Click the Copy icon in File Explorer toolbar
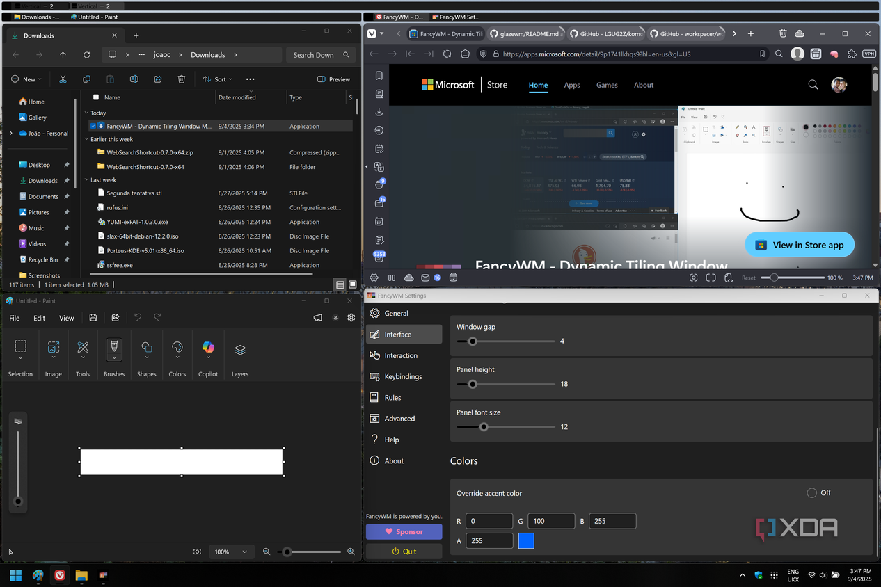The image size is (881, 587). [x=86, y=79]
